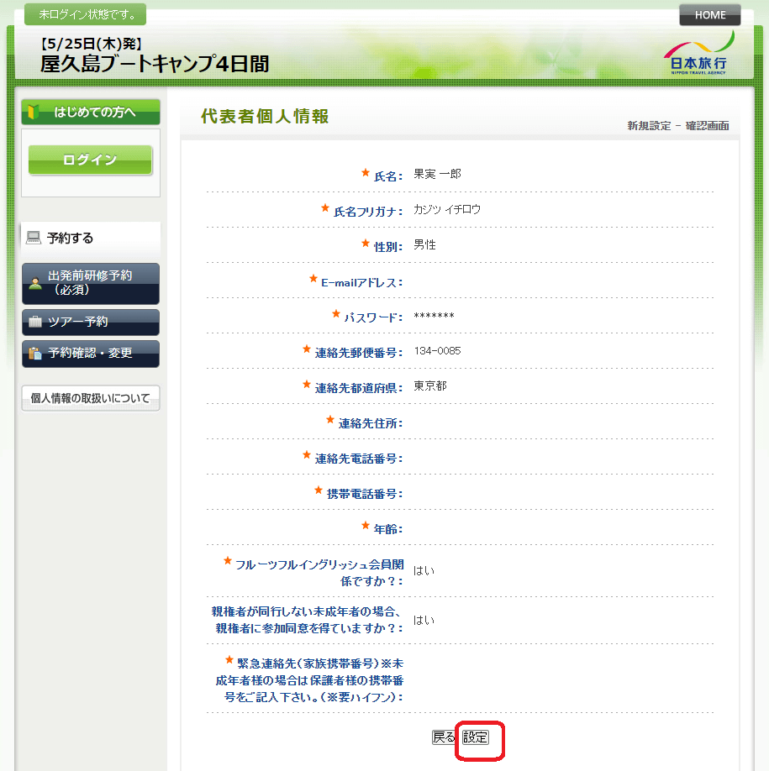Click the E-mailアドレス: label
This screenshot has height=771, width=769.
361,283
